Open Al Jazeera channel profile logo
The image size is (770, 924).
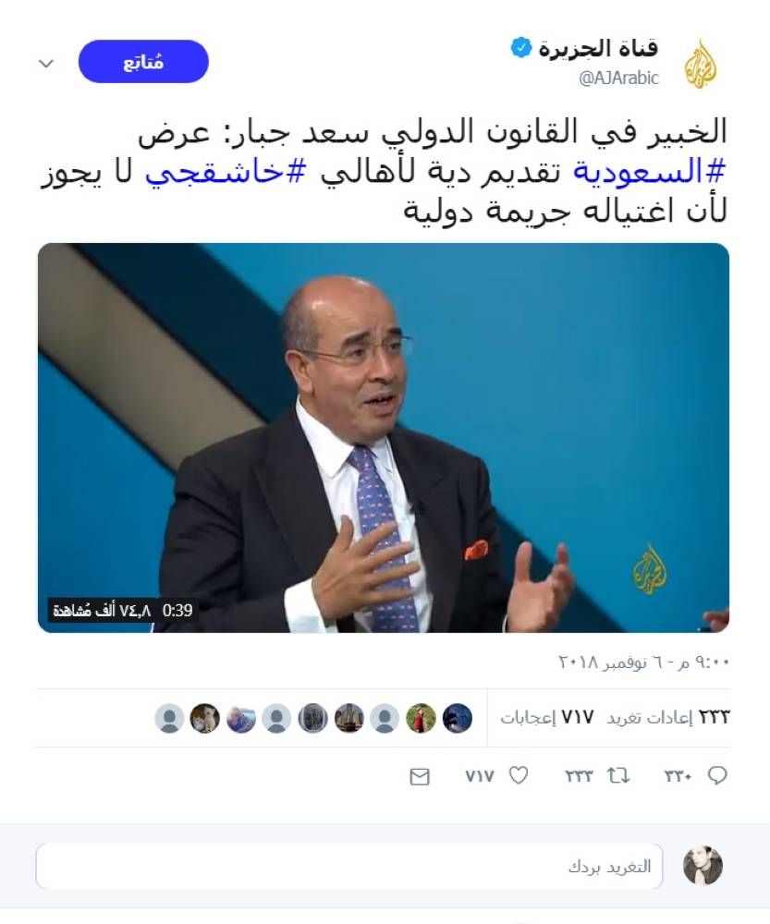click(x=701, y=63)
